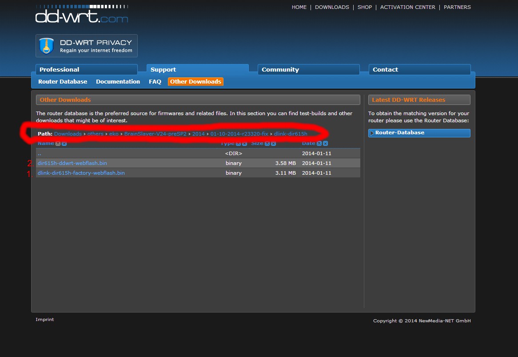Click the Name column header
Screen dimensions: 518x357
click(46, 143)
